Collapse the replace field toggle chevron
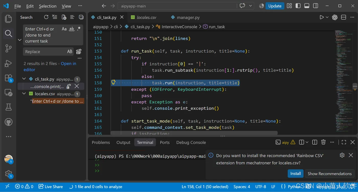This screenshot has width=358, height=192. pos(19,40)
